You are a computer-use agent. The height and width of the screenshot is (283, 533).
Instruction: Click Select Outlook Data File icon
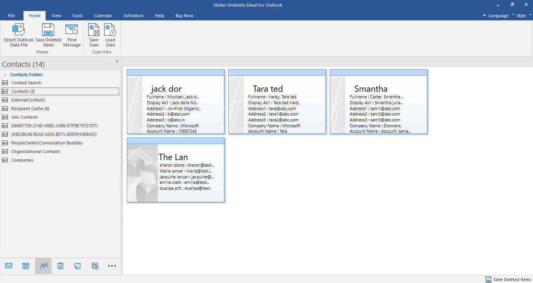19,30
